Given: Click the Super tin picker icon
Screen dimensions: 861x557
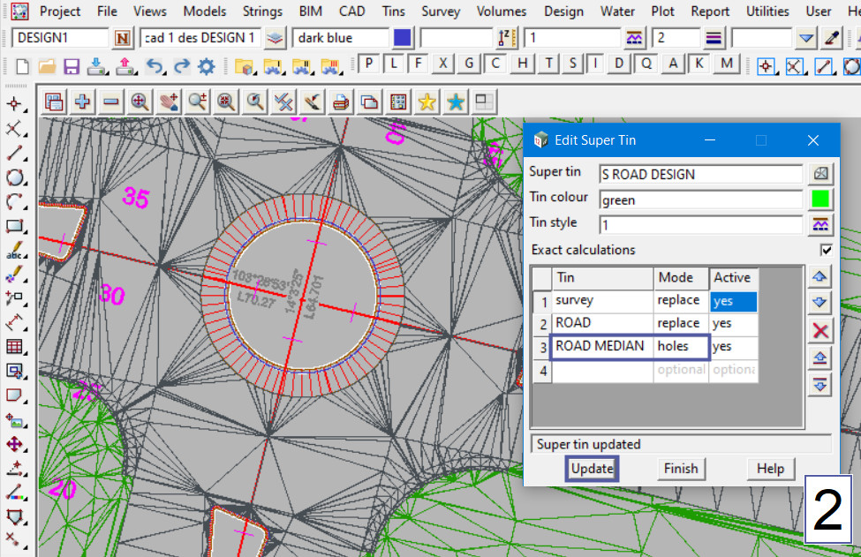Looking at the screenshot, I should click(x=820, y=174).
